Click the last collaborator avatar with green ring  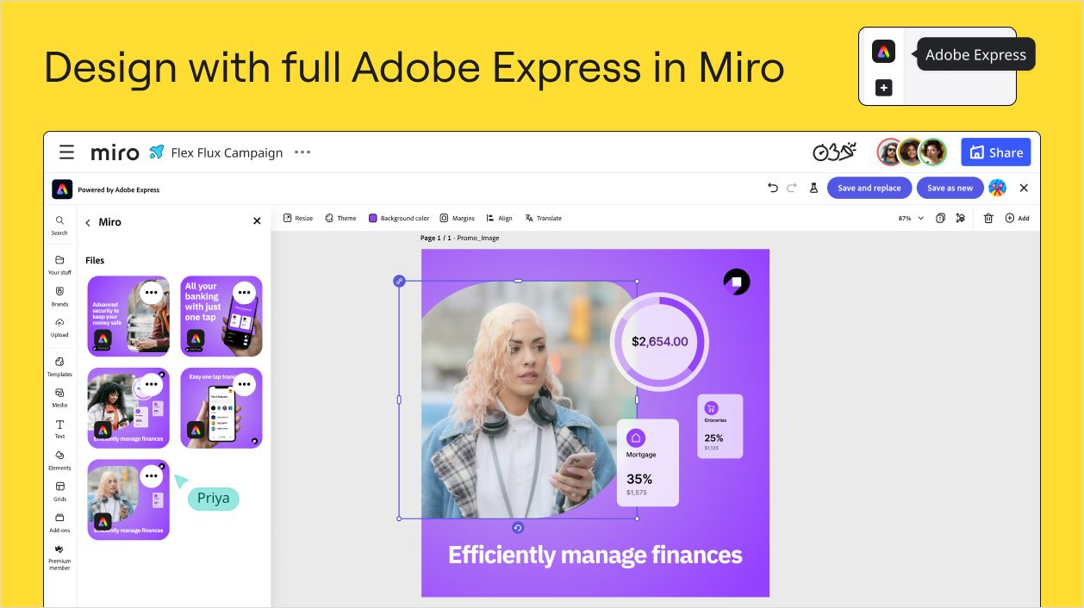click(x=933, y=152)
